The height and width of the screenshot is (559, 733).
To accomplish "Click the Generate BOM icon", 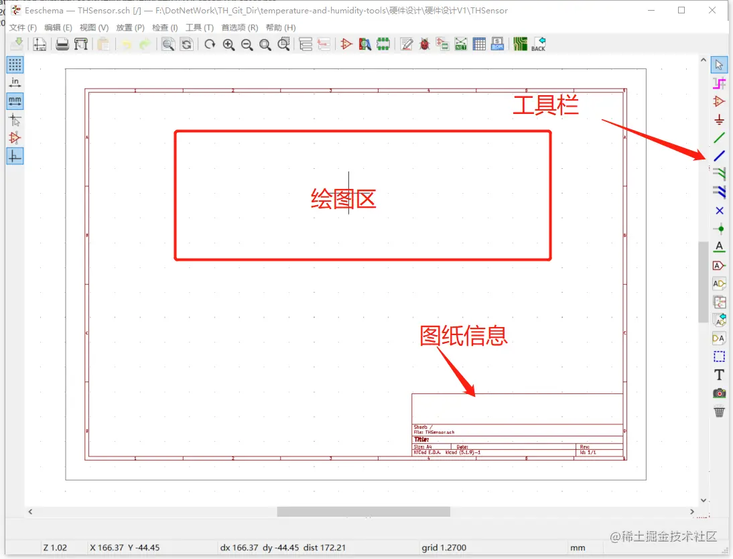I will (x=497, y=44).
